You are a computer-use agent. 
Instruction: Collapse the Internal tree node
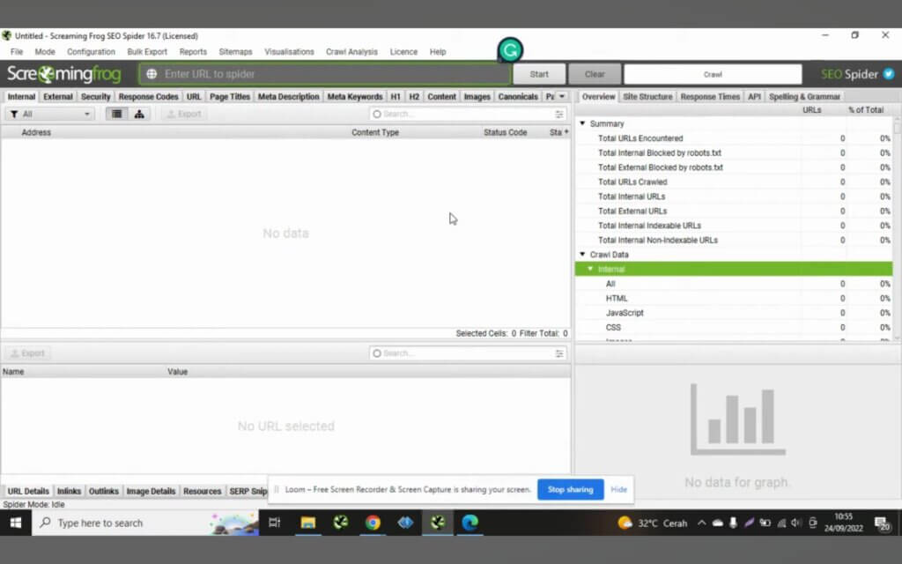point(590,269)
